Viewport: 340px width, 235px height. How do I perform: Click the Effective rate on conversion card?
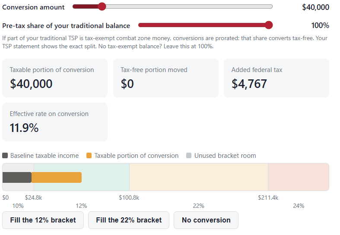(x=55, y=122)
